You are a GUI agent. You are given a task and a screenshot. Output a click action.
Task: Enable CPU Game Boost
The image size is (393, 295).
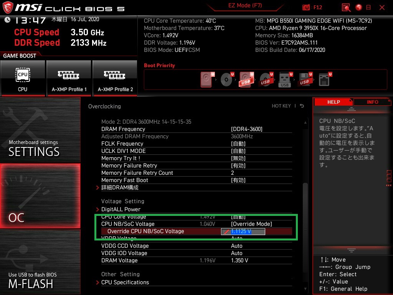pyautogui.click(x=23, y=78)
